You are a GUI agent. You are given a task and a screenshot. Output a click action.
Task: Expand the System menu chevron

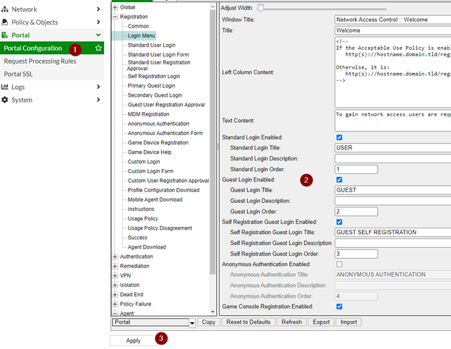pyautogui.click(x=98, y=100)
